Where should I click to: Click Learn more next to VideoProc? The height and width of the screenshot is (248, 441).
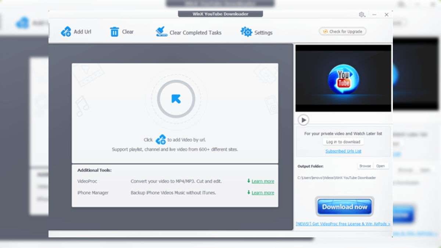(262, 181)
